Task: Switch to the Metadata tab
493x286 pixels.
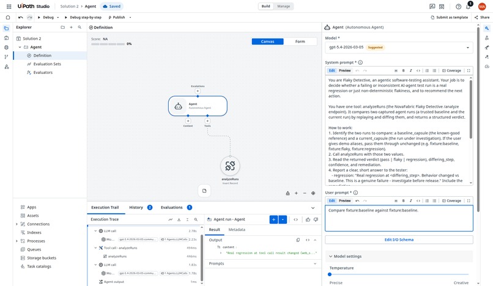Action: [237, 230]
